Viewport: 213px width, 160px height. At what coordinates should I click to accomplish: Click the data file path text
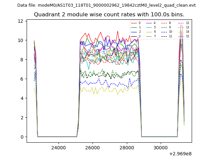[106, 5]
